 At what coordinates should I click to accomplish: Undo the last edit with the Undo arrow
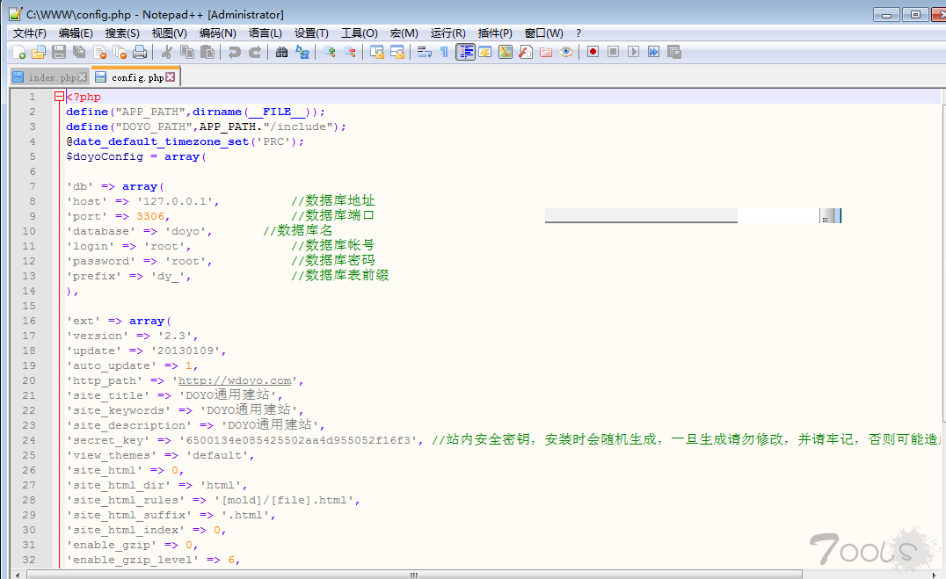pyautogui.click(x=234, y=53)
